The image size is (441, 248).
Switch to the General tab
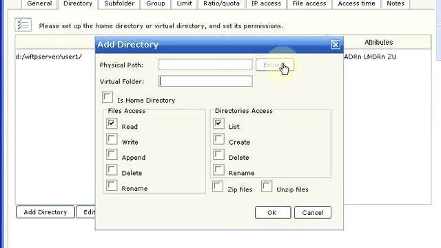click(39, 4)
